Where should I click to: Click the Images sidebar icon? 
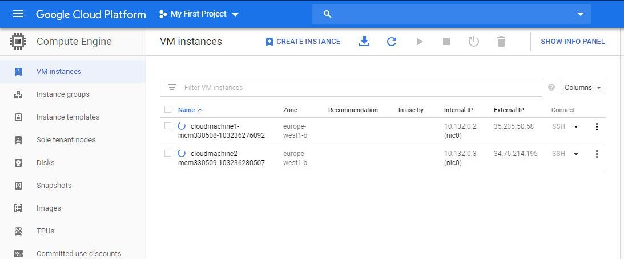[x=18, y=208]
